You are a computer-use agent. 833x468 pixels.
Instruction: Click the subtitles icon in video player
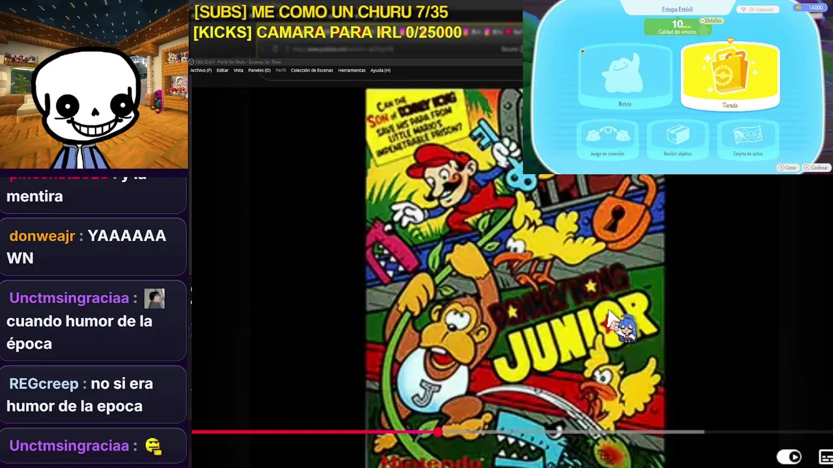[826, 457]
